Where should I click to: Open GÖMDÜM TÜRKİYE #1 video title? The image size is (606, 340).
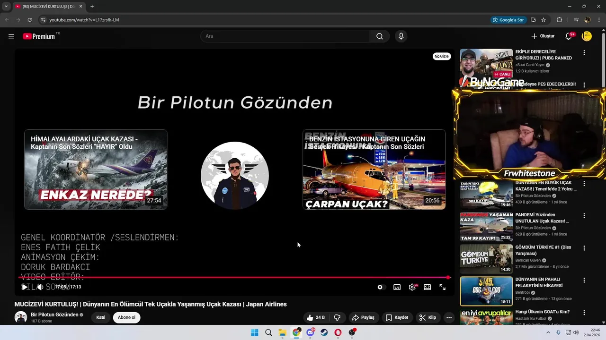pos(544,250)
